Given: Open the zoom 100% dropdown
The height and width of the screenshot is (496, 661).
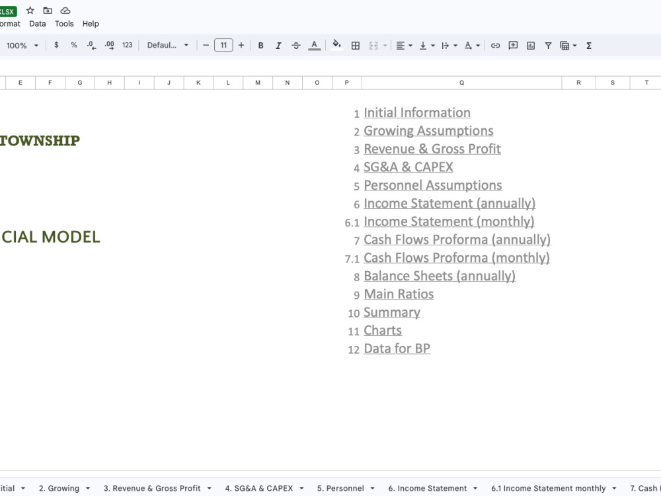Looking at the screenshot, I should coord(22,46).
